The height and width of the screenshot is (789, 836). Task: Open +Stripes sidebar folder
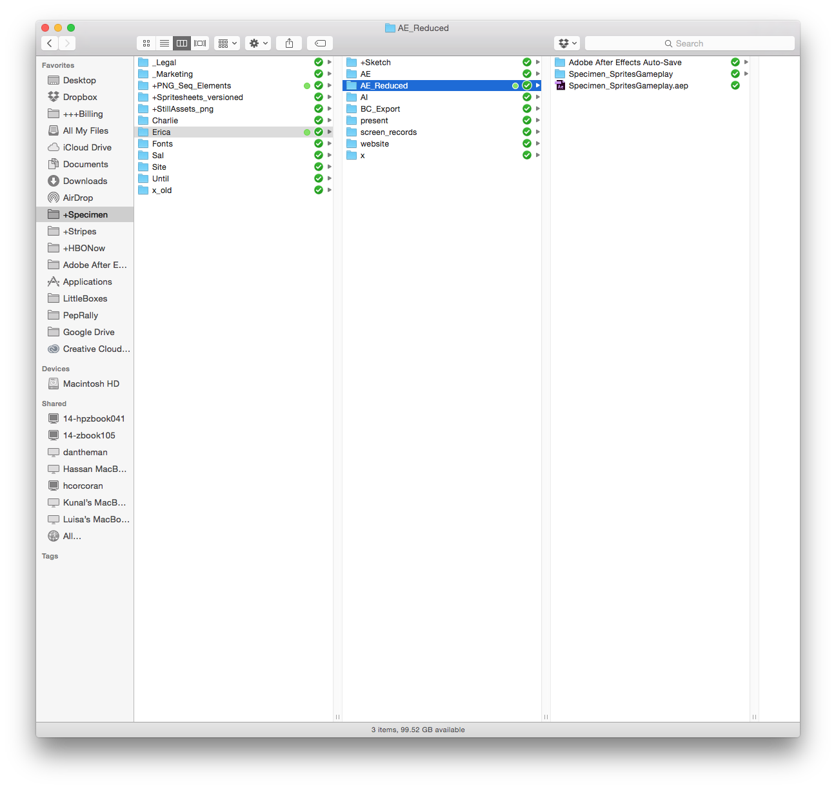pyautogui.click(x=85, y=231)
